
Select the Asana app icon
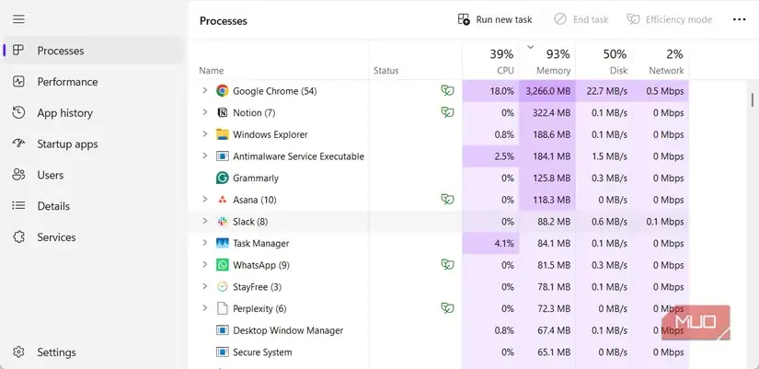click(x=223, y=200)
